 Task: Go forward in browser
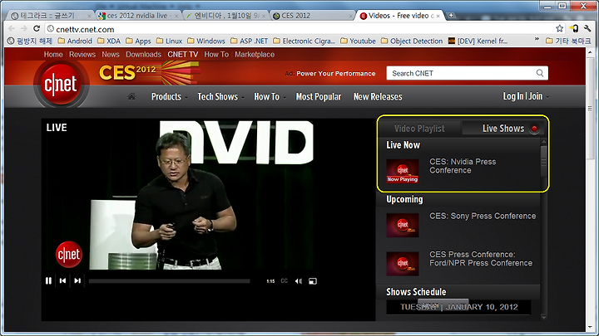pos(23,29)
